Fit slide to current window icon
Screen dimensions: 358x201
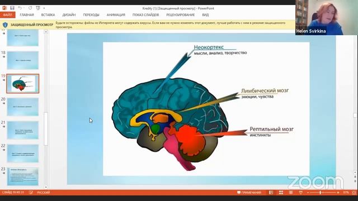(354, 193)
